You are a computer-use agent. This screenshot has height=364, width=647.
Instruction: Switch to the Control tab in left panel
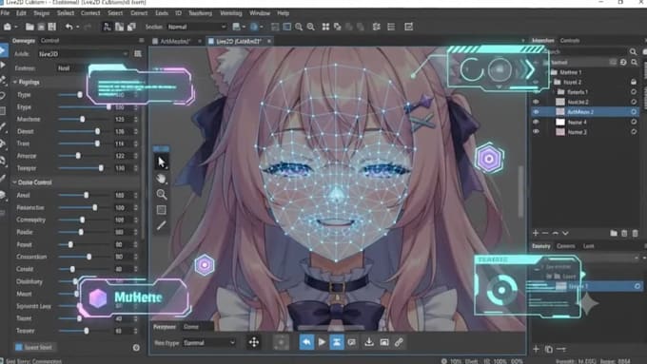49,41
